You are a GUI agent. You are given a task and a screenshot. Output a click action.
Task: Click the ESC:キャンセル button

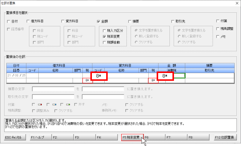15,137
